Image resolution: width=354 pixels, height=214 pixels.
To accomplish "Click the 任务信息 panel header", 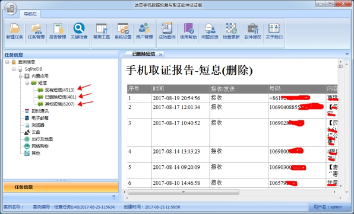I will coord(61,55).
